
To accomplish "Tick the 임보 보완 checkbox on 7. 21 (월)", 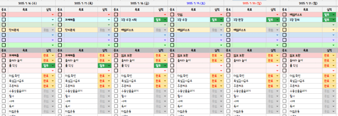I will (285, 55).
